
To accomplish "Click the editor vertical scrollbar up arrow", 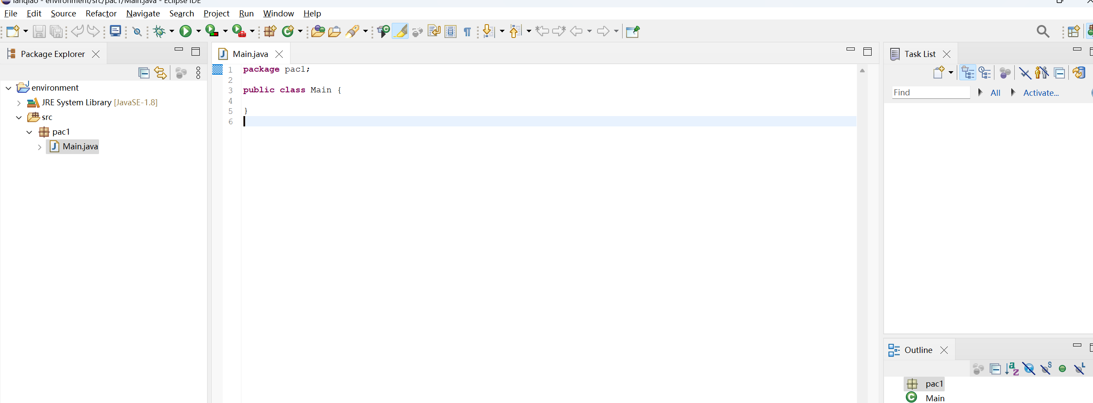I will 862,71.
